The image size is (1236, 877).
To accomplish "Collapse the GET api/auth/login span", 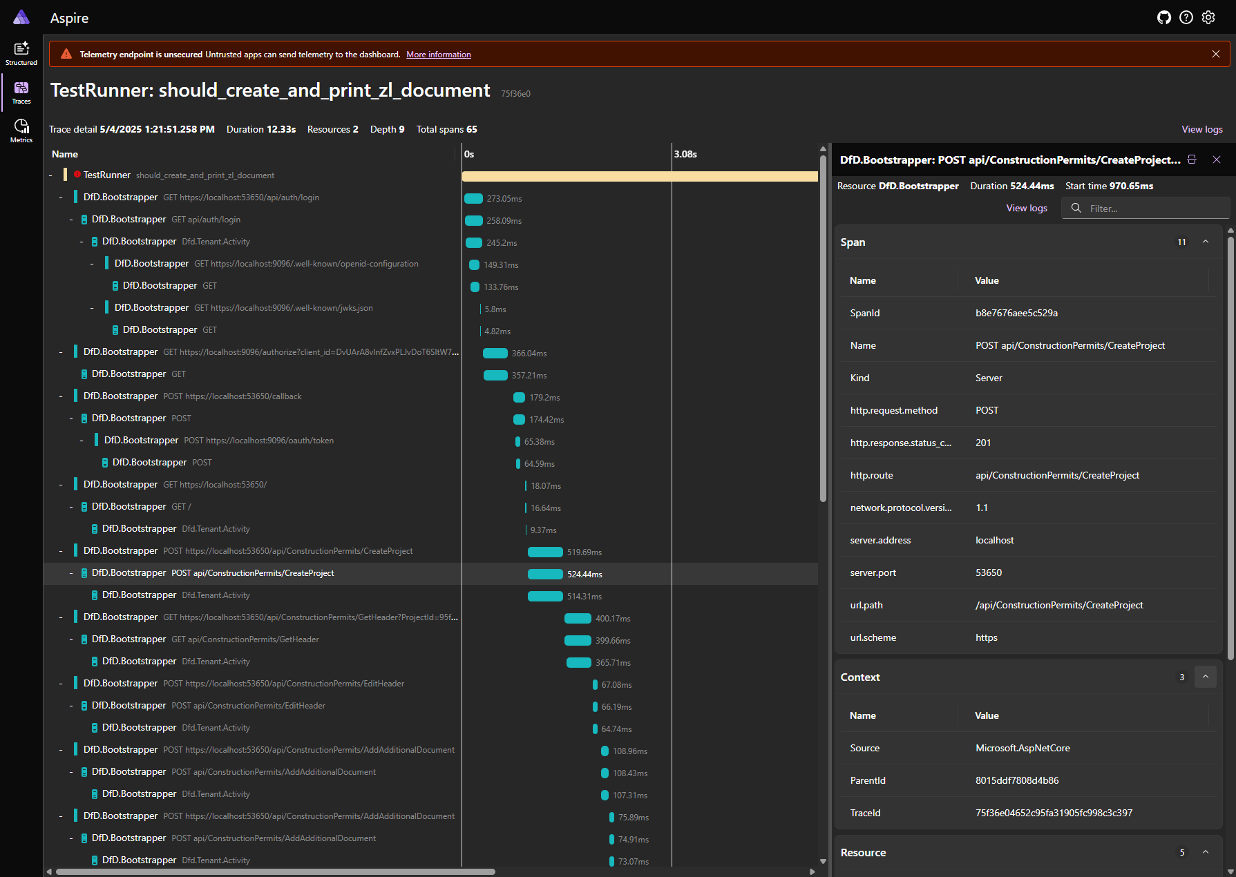I will [71, 220].
